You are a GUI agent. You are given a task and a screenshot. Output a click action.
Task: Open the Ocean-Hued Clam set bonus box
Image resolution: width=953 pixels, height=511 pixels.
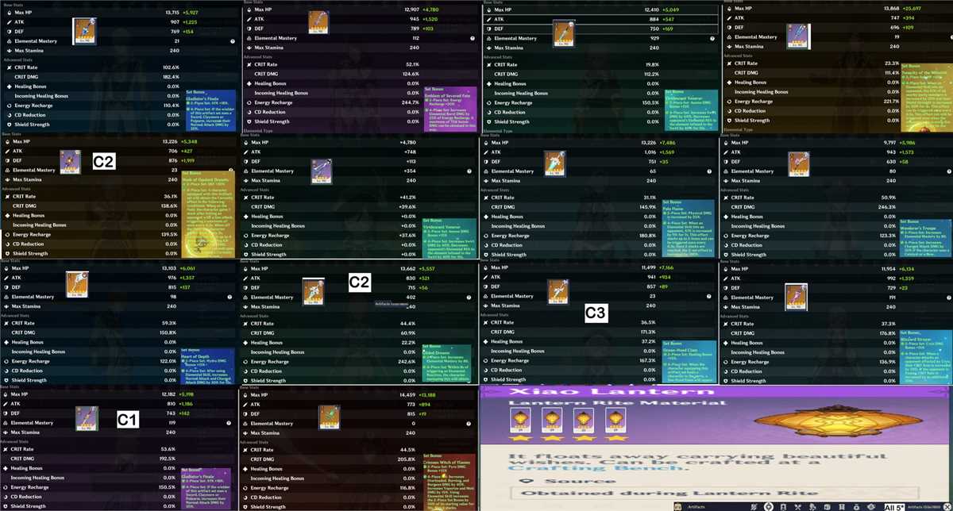[x=689, y=363]
